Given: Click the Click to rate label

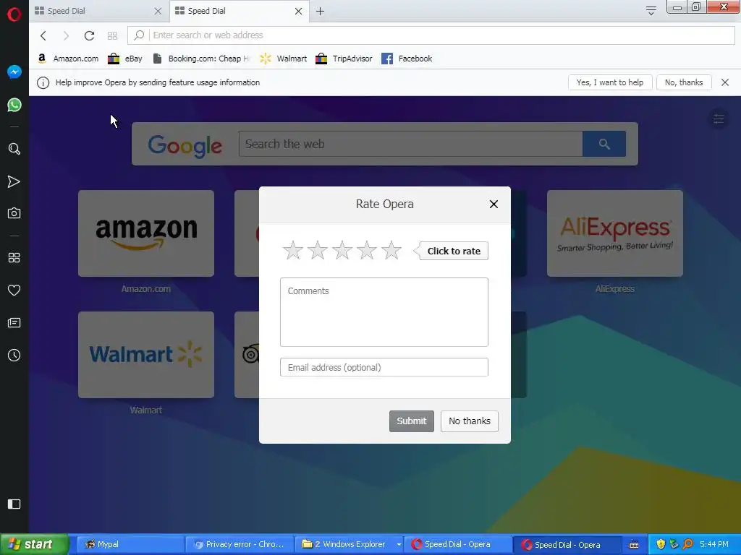Looking at the screenshot, I should tap(454, 251).
